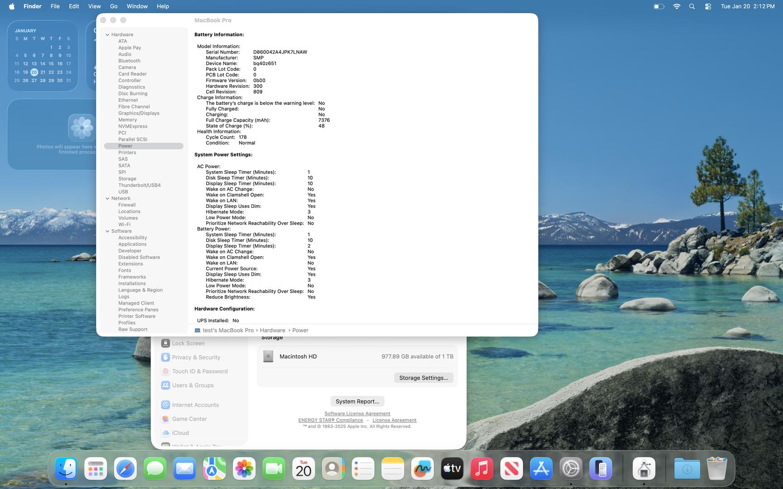This screenshot has height=489, width=783.
Task: Open Control Center in menu bar
Action: coord(708,6)
